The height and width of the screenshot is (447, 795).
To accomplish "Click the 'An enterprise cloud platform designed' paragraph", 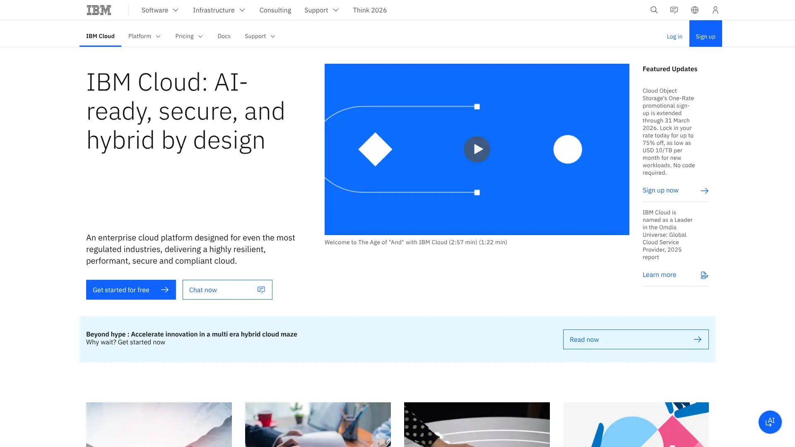I will (x=190, y=249).
